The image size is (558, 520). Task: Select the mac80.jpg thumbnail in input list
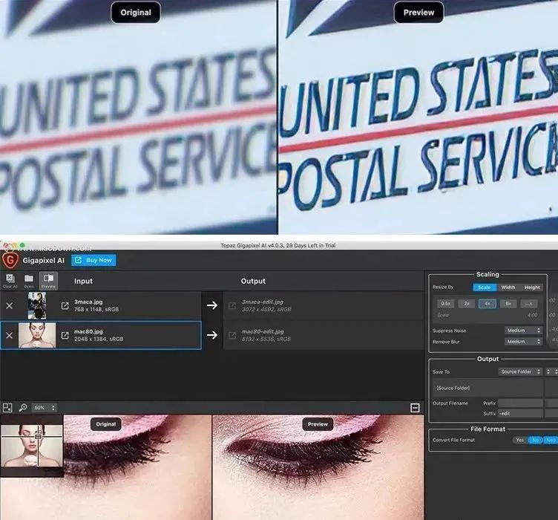[x=37, y=335]
